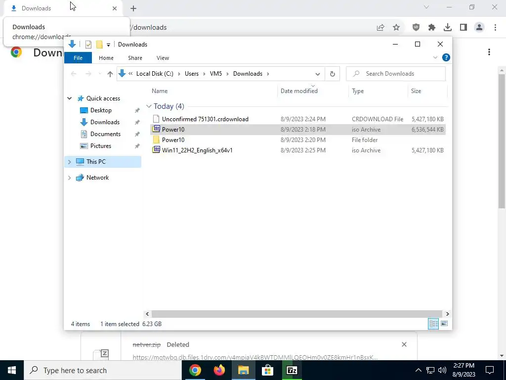Sort by the Type column header
Image resolution: width=506 pixels, height=380 pixels.
tap(378, 91)
